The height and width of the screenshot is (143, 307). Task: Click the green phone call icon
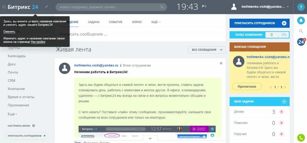click(x=301, y=138)
